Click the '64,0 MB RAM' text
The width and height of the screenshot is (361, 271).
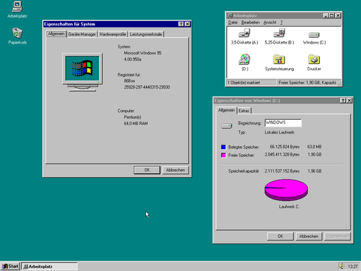pyautogui.click(x=136, y=123)
